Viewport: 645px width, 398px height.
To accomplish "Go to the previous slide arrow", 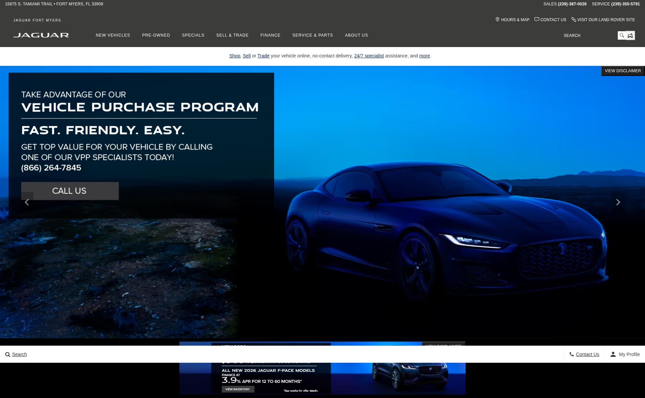I will coord(27,202).
